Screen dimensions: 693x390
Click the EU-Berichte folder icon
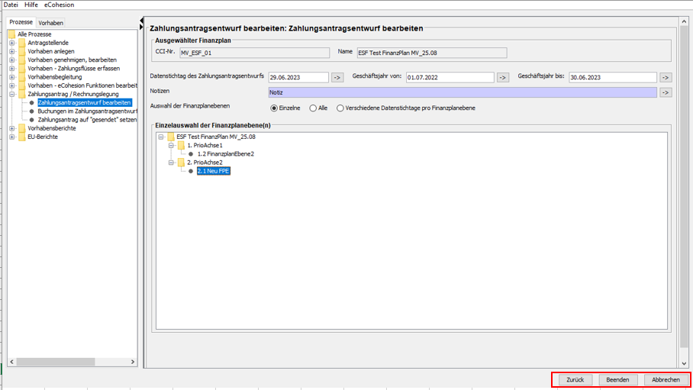point(22,137)
